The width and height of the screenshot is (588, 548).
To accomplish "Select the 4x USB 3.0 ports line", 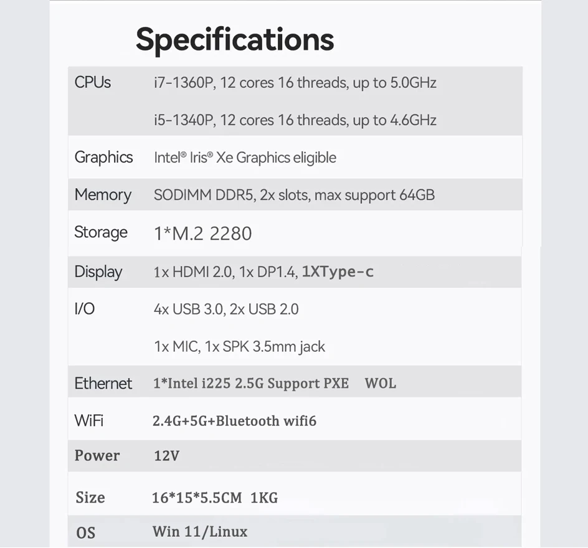I will point(226,309).
